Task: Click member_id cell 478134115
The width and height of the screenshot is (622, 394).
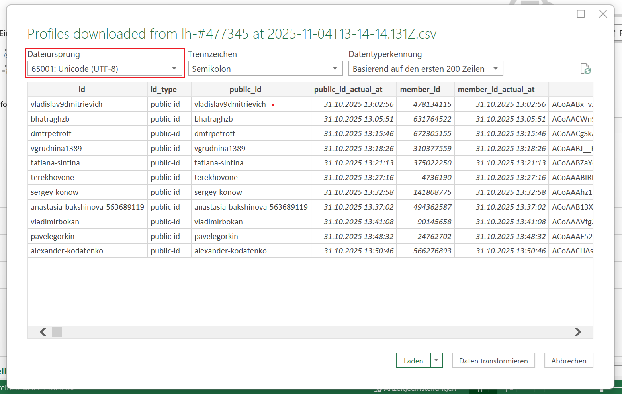Action: pos(432,104)
